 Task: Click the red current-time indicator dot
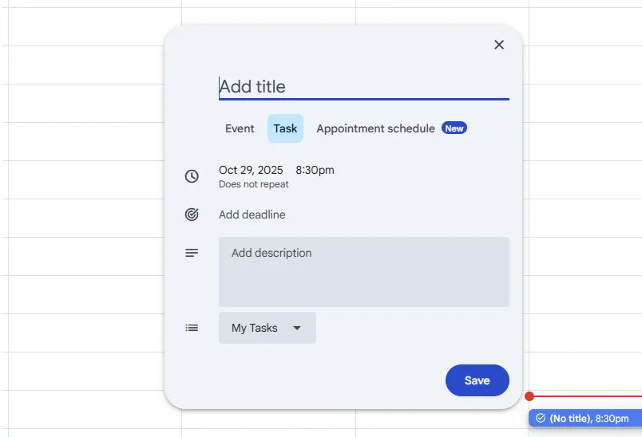tap(529, 396)
